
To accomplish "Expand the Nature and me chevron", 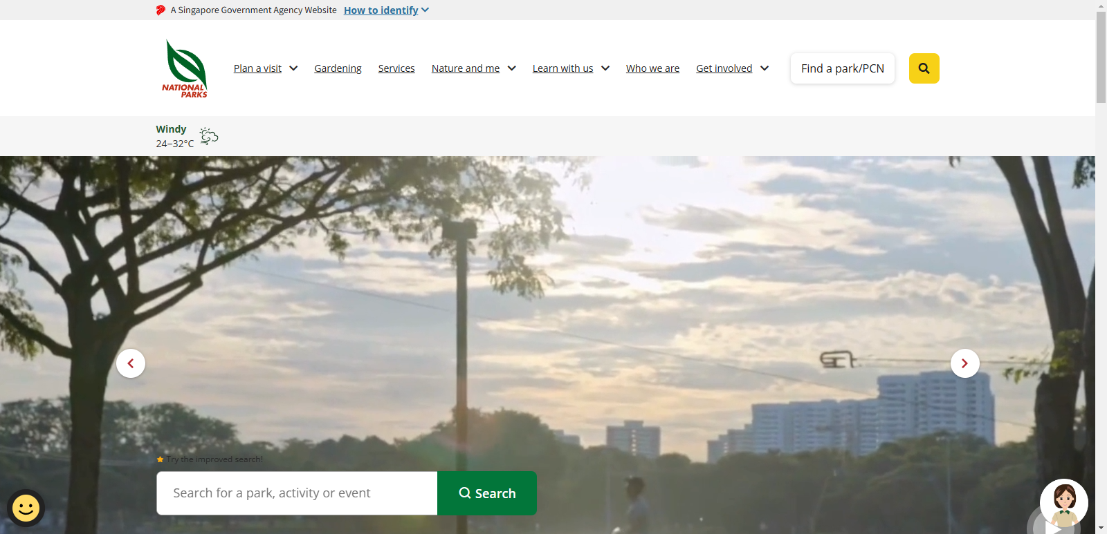I will tap(512, 68).
